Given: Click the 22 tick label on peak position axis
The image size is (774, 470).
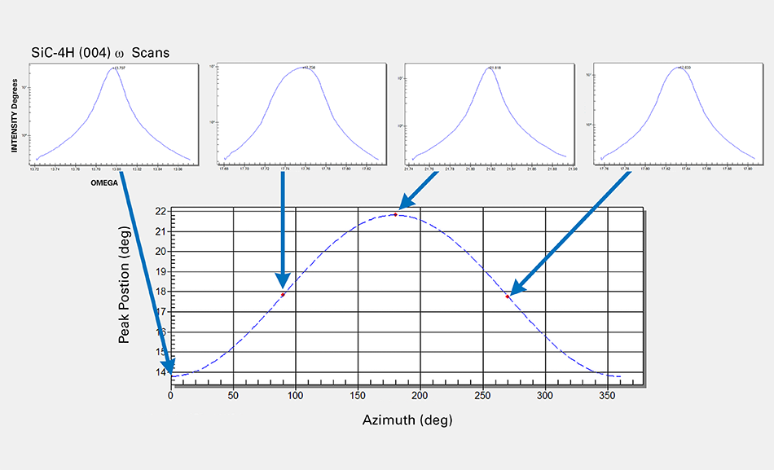Looking at the screenshot, I should (160, 212).
